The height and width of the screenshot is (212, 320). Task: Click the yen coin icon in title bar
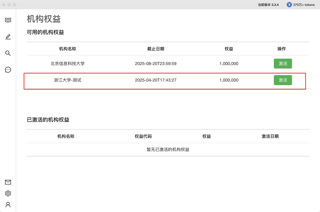289,5
